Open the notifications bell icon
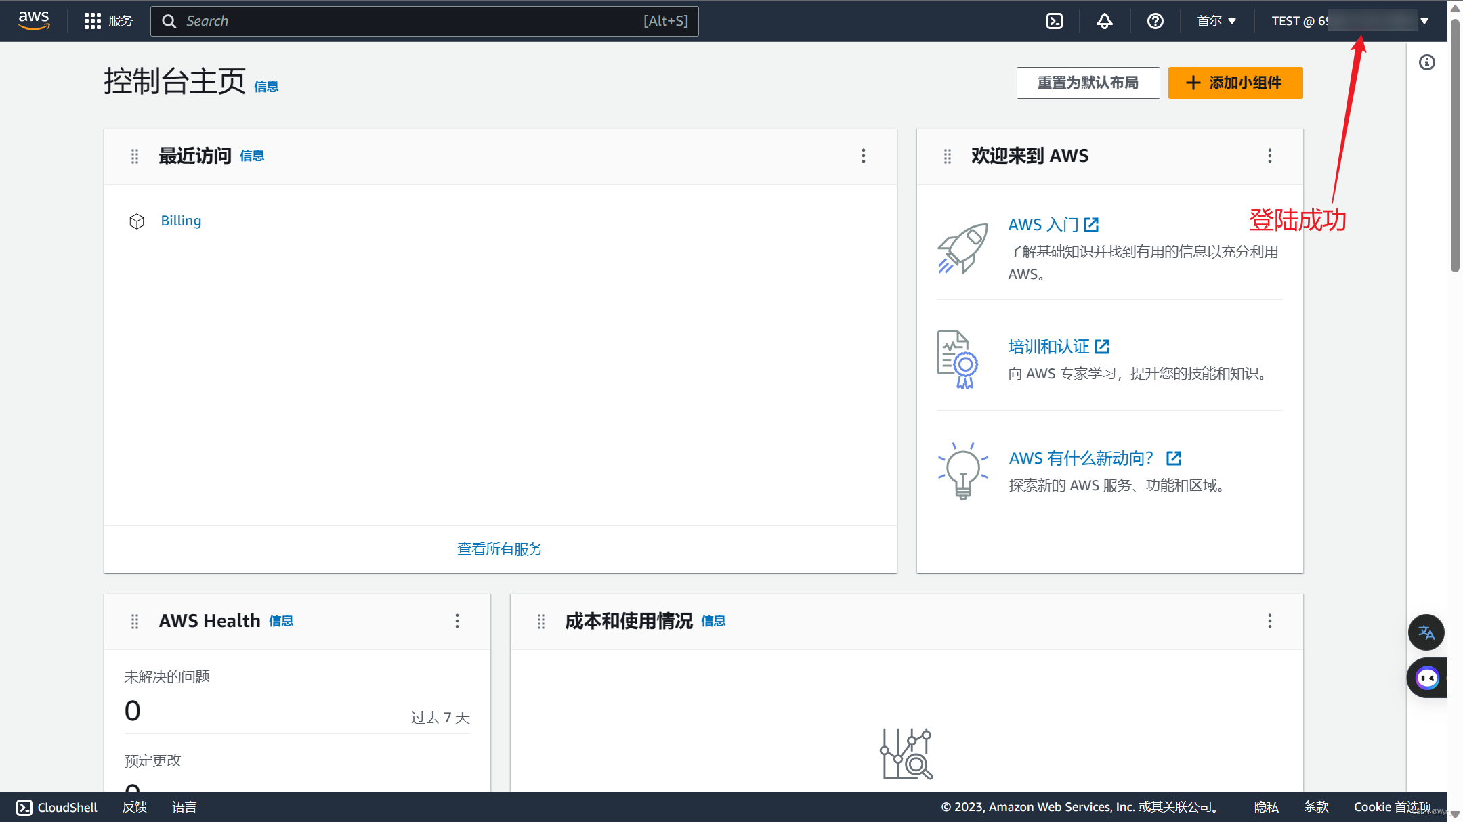The image size is (1463, 822). pos(1105,20)
